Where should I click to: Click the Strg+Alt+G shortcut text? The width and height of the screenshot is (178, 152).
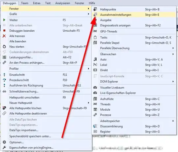coord(152,132)
